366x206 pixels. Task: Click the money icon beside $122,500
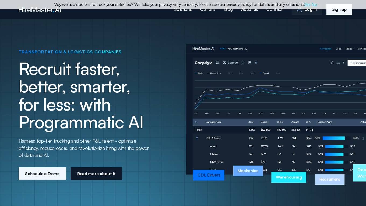click(x=224, y=63)
